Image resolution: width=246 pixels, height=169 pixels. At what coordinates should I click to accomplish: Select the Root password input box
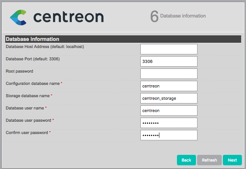169,74
